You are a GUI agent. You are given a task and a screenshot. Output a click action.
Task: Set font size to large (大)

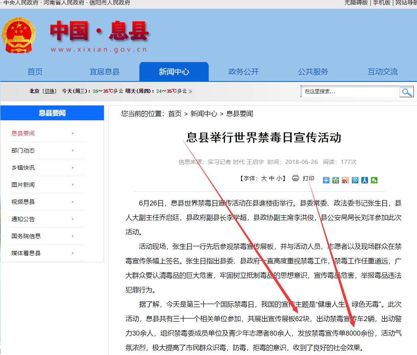(x=264, y=178)
